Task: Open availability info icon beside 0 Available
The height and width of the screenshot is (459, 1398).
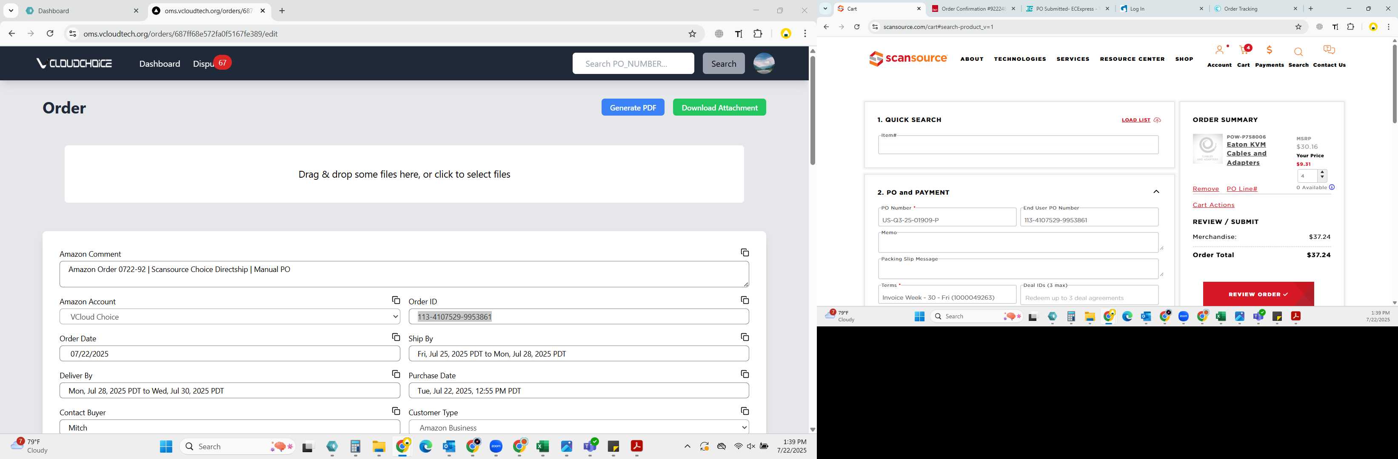Action: pyautogui.click(x=1332, y=187)
